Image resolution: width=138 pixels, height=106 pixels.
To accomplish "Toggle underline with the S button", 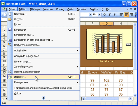I will tap(115, 14).
